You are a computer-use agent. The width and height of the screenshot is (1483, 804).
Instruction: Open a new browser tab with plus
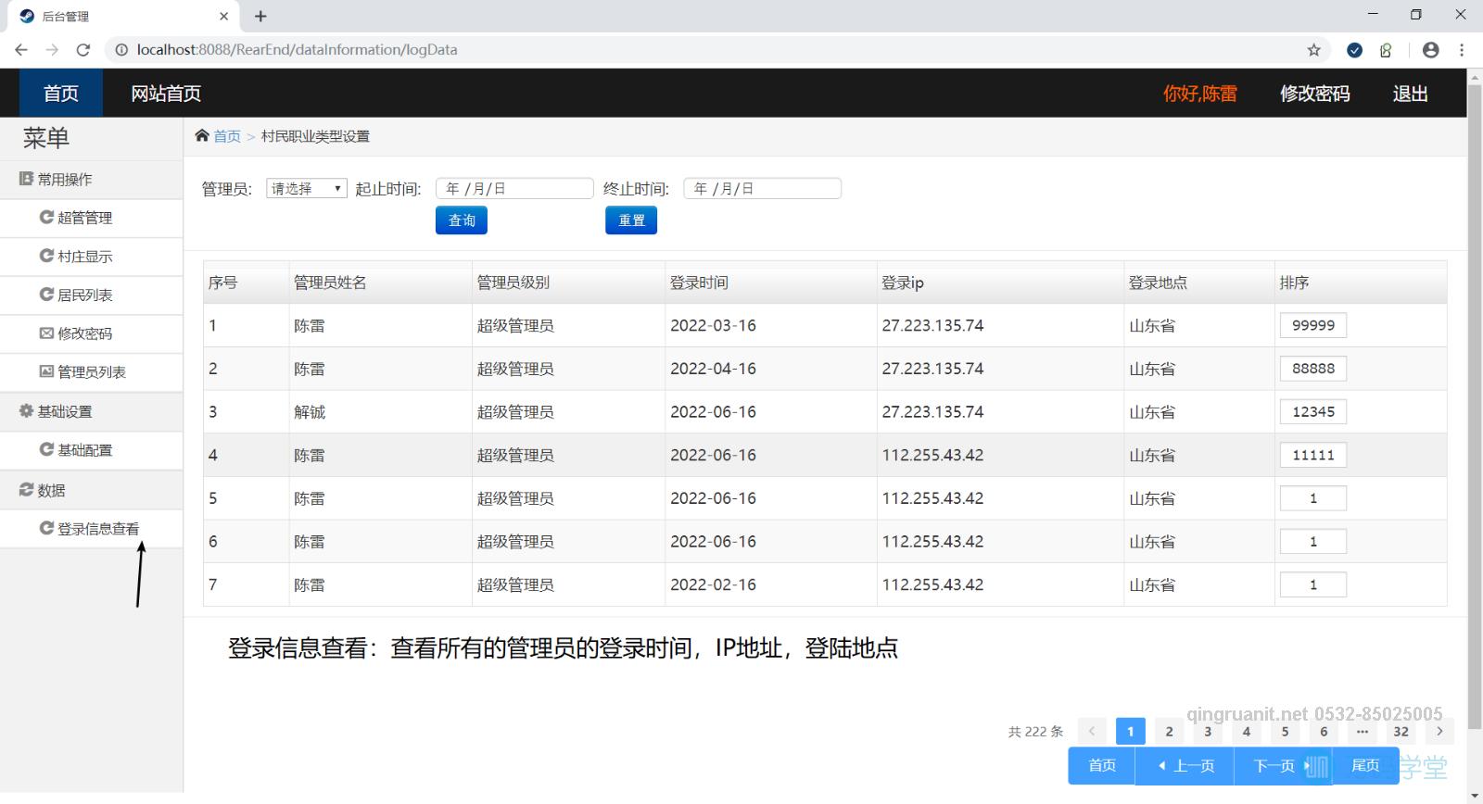click(x=260, y=16)
